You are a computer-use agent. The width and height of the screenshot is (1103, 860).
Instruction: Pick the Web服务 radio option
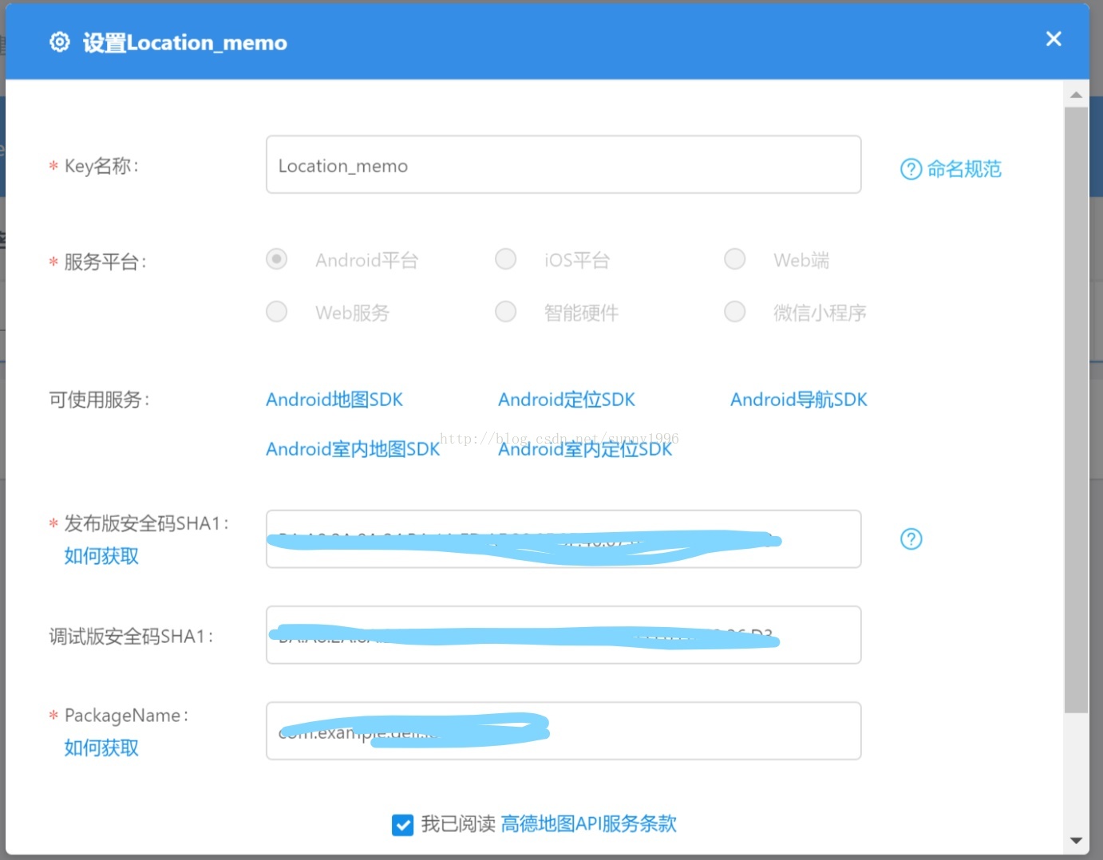click(x=277, y=311)
